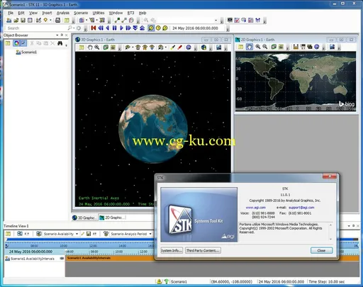
Task: Click the Save floppy disk icon in main toolbar
Action: (x=23, y=21)
